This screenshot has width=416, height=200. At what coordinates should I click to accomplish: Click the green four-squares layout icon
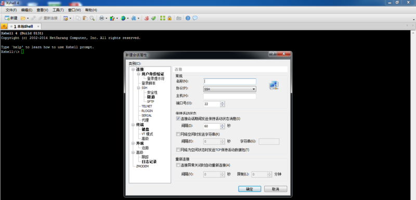click(163, 18)
